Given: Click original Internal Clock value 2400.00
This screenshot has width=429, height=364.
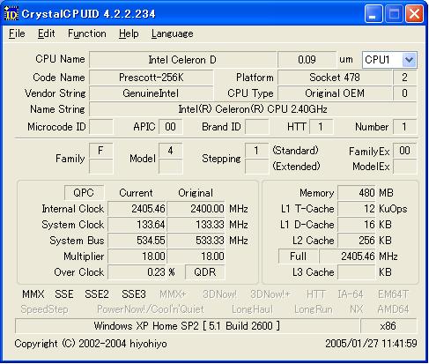Looking at the screenshot, I should [196, 209].
